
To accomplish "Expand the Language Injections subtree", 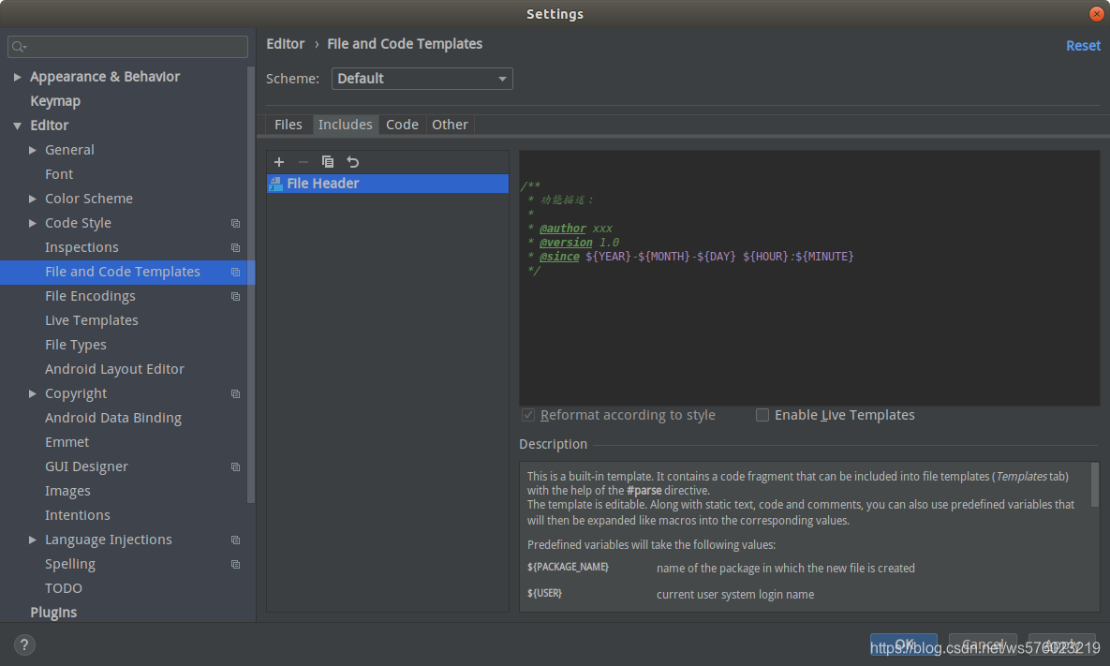I will click(x=33, y=540).
